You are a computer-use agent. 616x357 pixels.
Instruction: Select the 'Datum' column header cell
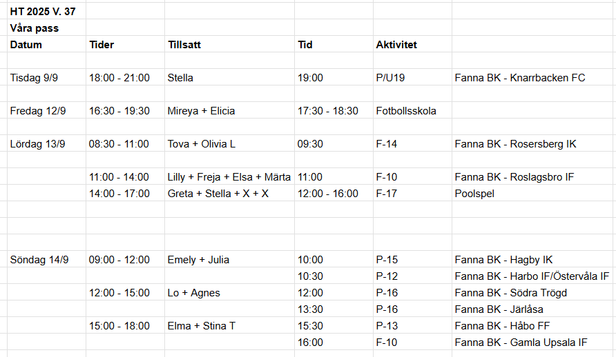click(x=26, y=45)
